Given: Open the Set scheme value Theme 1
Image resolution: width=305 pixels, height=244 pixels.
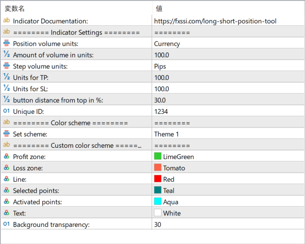Looking at the screenshot, I should [x=166, y=134].
